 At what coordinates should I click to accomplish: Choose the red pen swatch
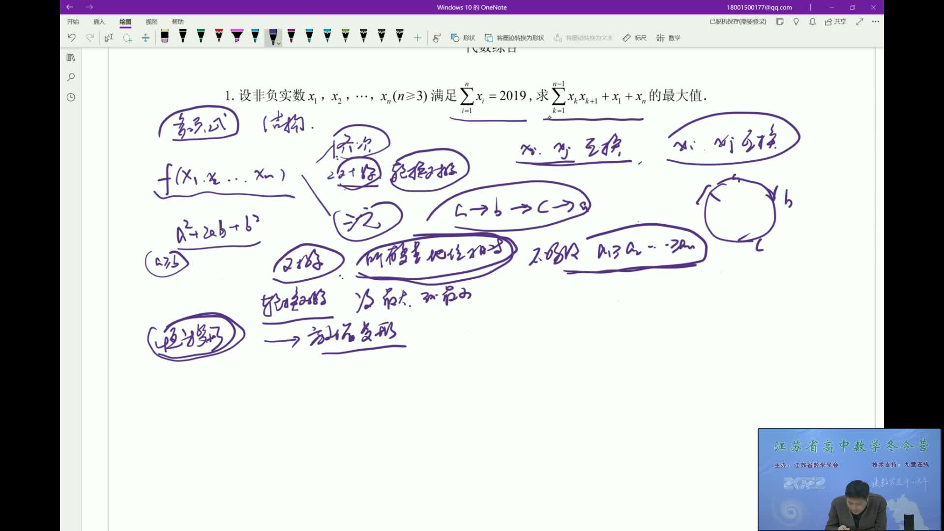(x=219, y=36)
